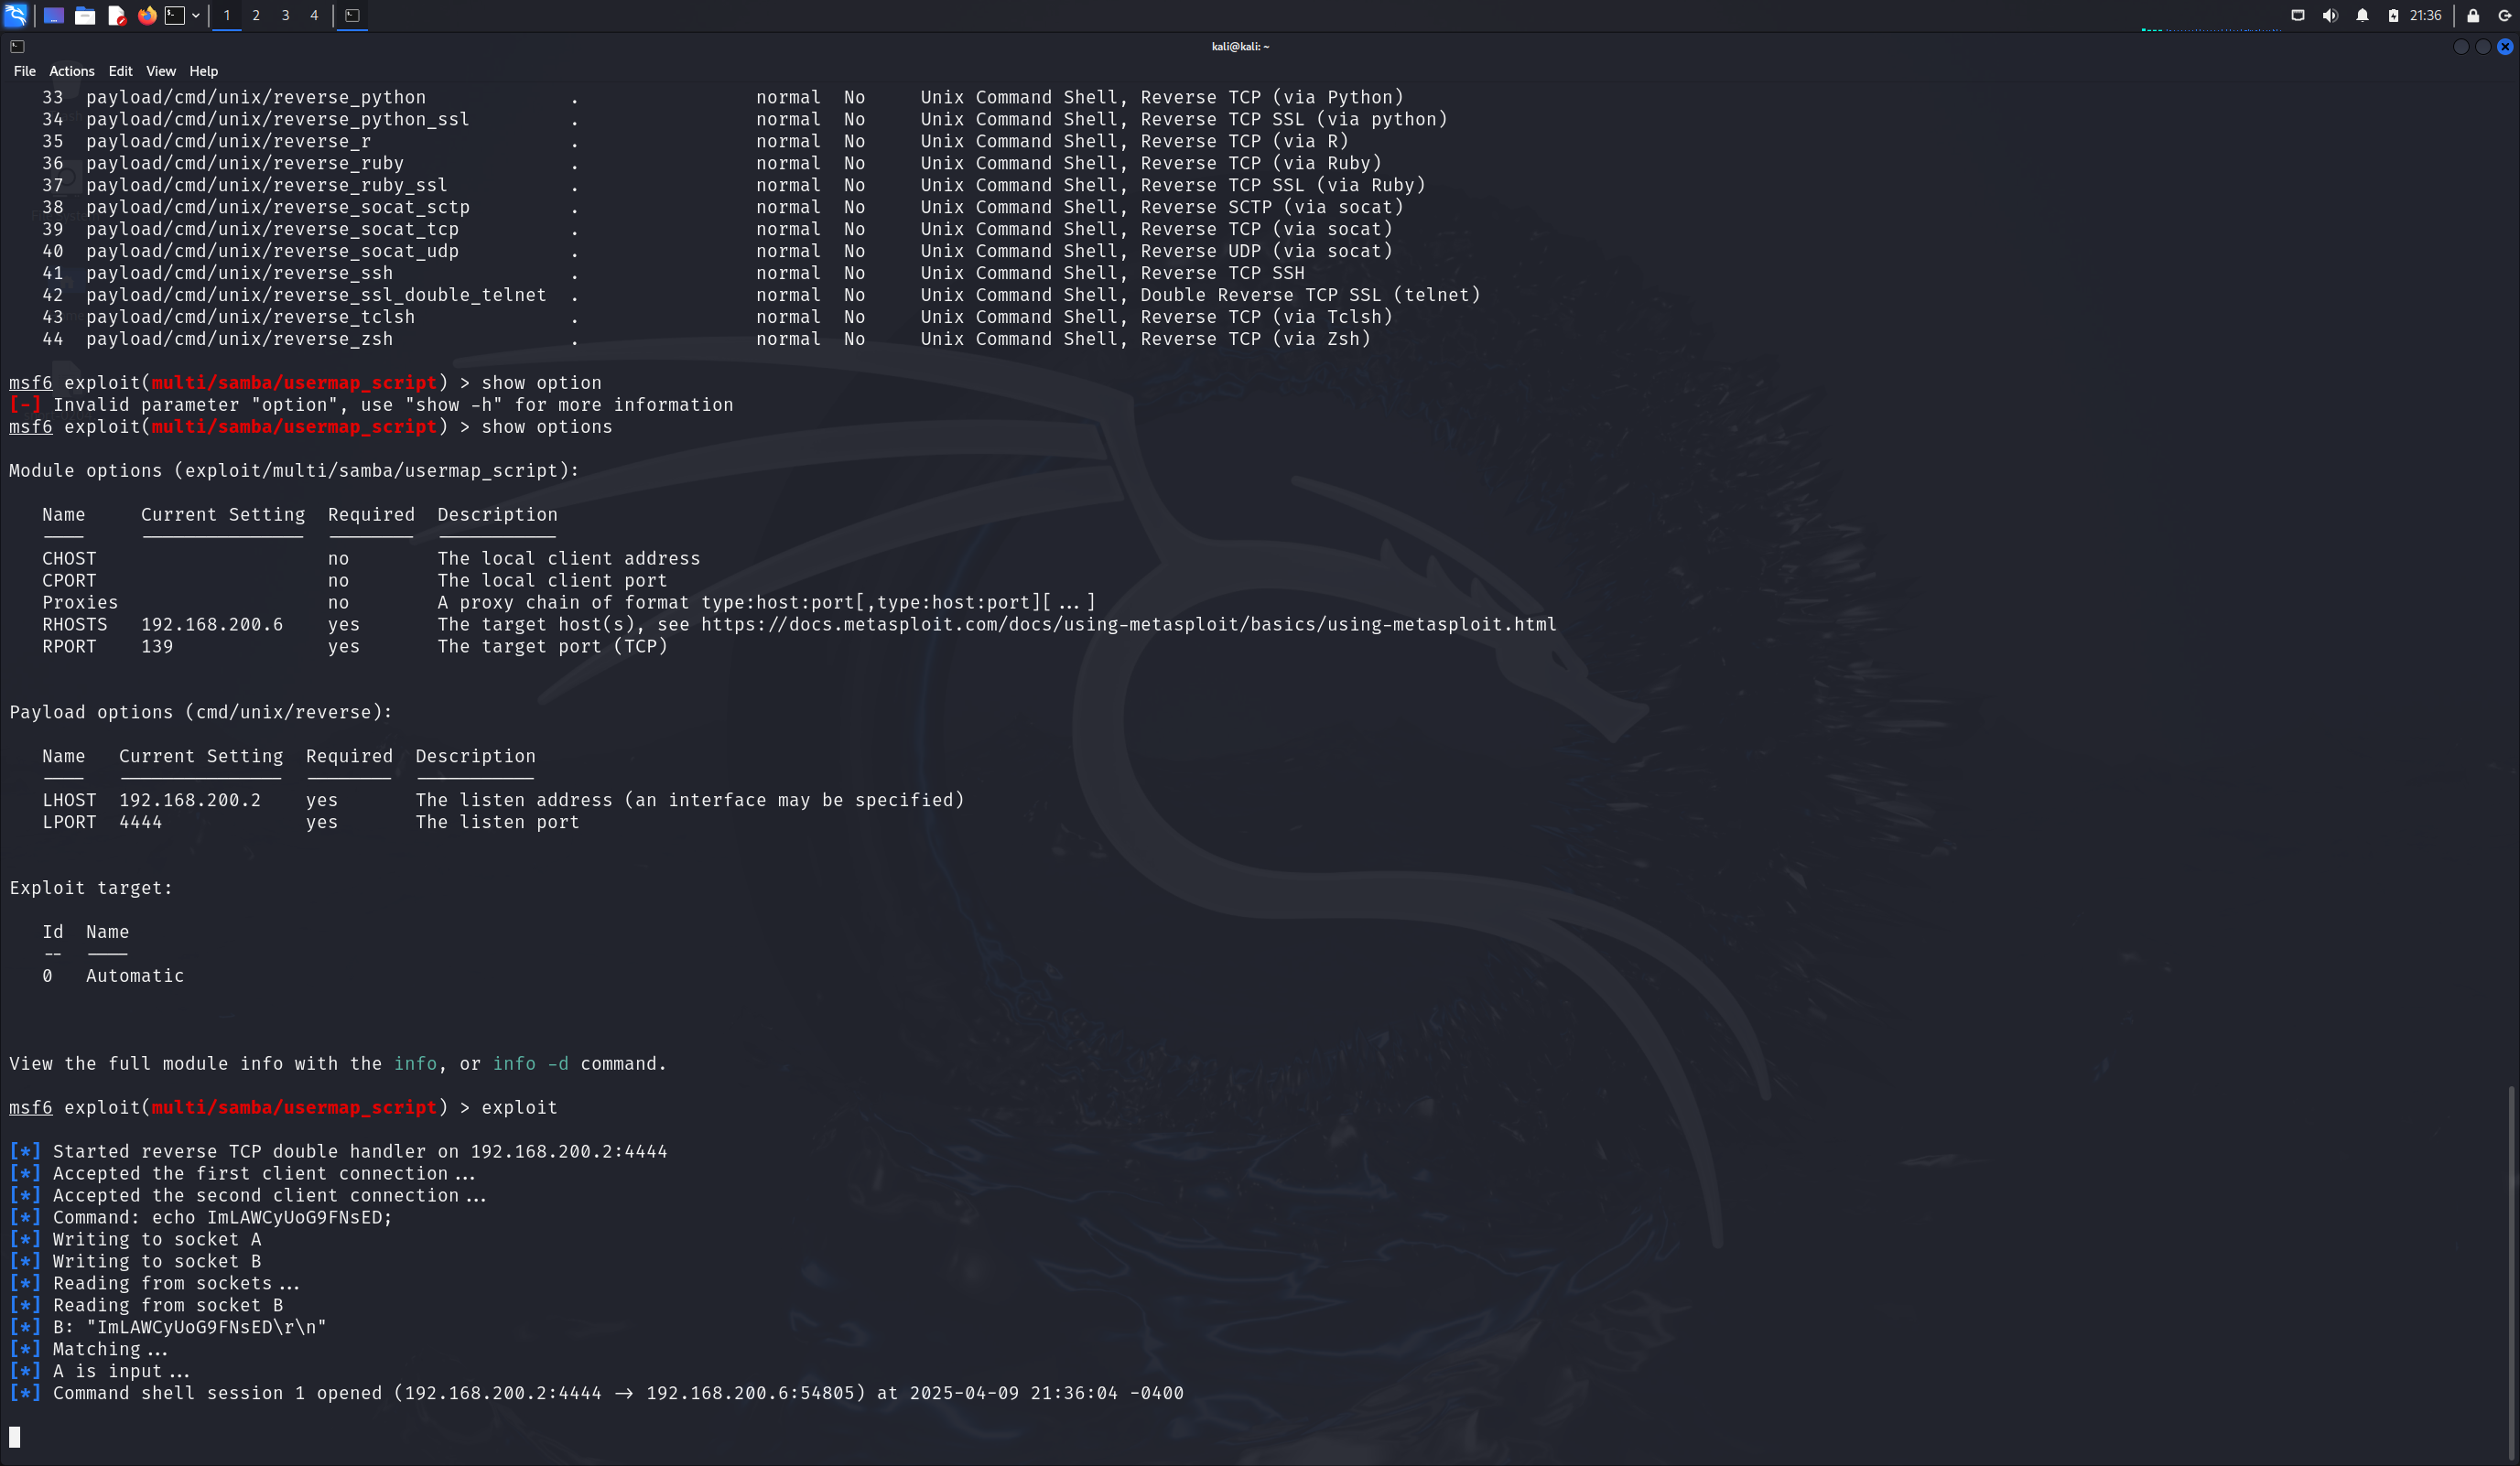Switch to workspace 2
Image resolution: width=2520 pixels, height=1466 pixels.
(x=256, y=15)
